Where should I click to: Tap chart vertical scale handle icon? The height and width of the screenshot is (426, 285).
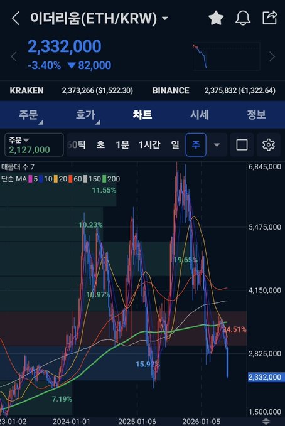(x=266, y=422)
